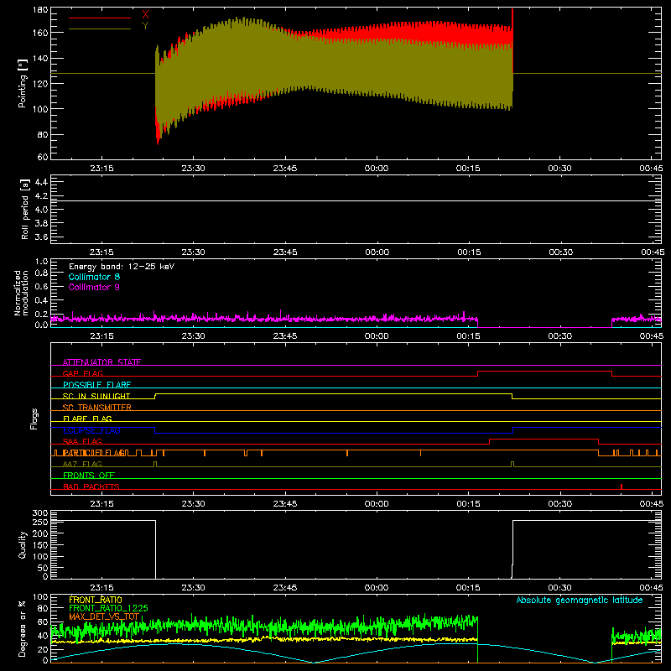Click the SC_TRANSMITTER flag label

pyautogui.click(x=97, y=408)
